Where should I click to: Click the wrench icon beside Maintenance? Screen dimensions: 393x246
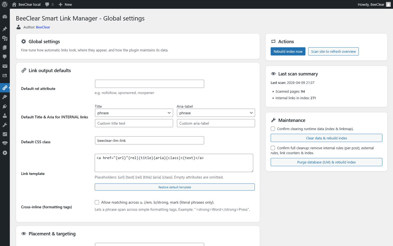point(273,120)
